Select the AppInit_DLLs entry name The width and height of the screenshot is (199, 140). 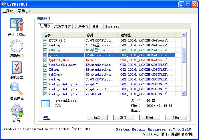pos(59,60)
